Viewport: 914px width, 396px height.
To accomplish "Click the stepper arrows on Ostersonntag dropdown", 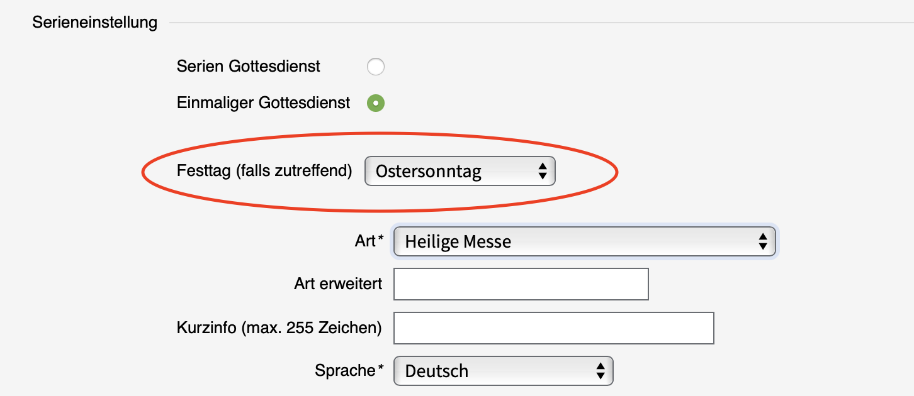I will 542,171.
